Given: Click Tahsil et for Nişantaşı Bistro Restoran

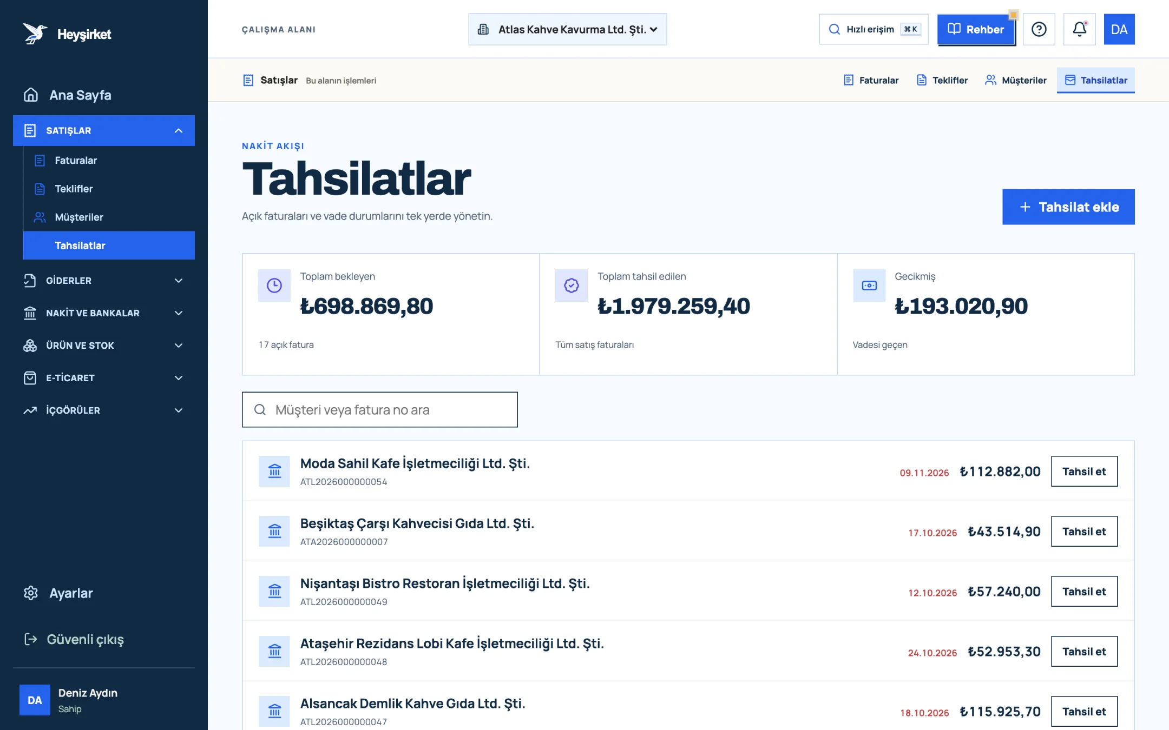Looking at the screenshot, I should [x=1084, y=592].
